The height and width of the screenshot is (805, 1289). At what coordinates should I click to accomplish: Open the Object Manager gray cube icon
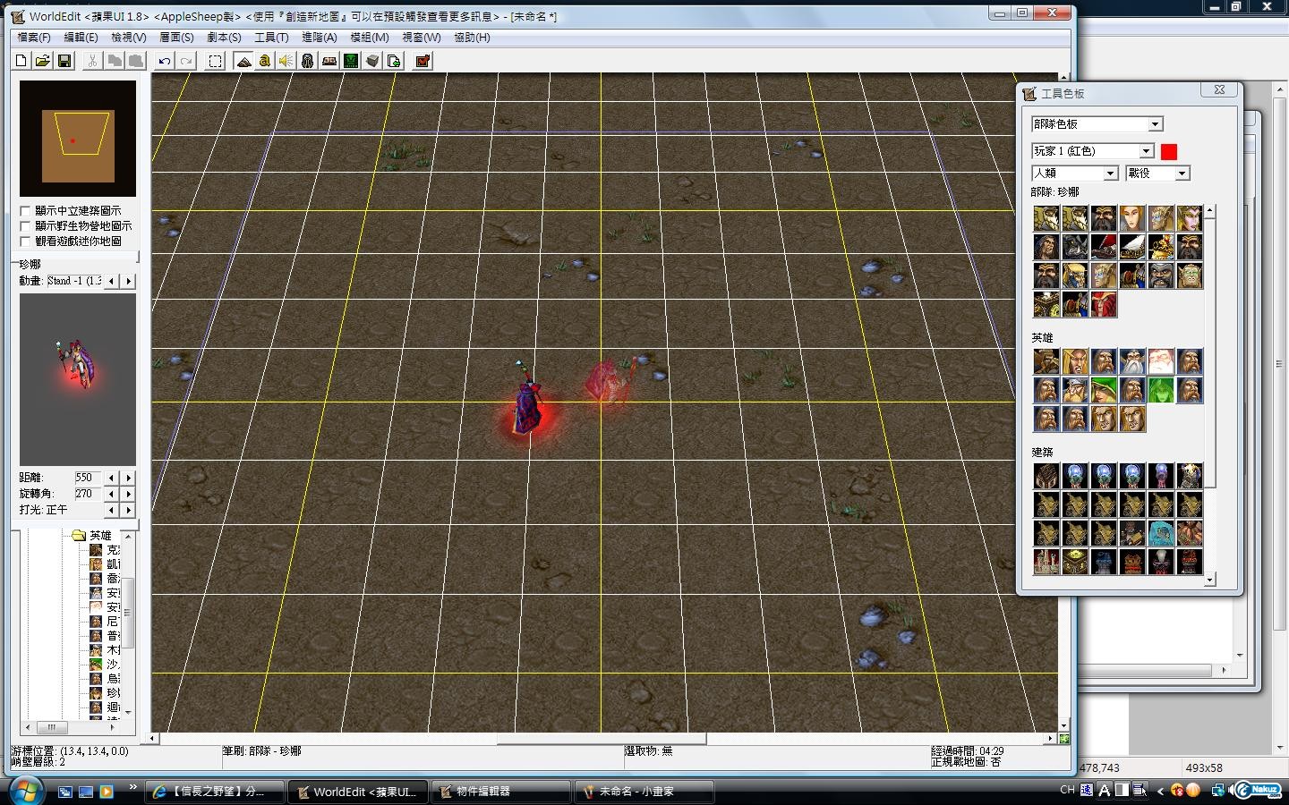point(372,61)
